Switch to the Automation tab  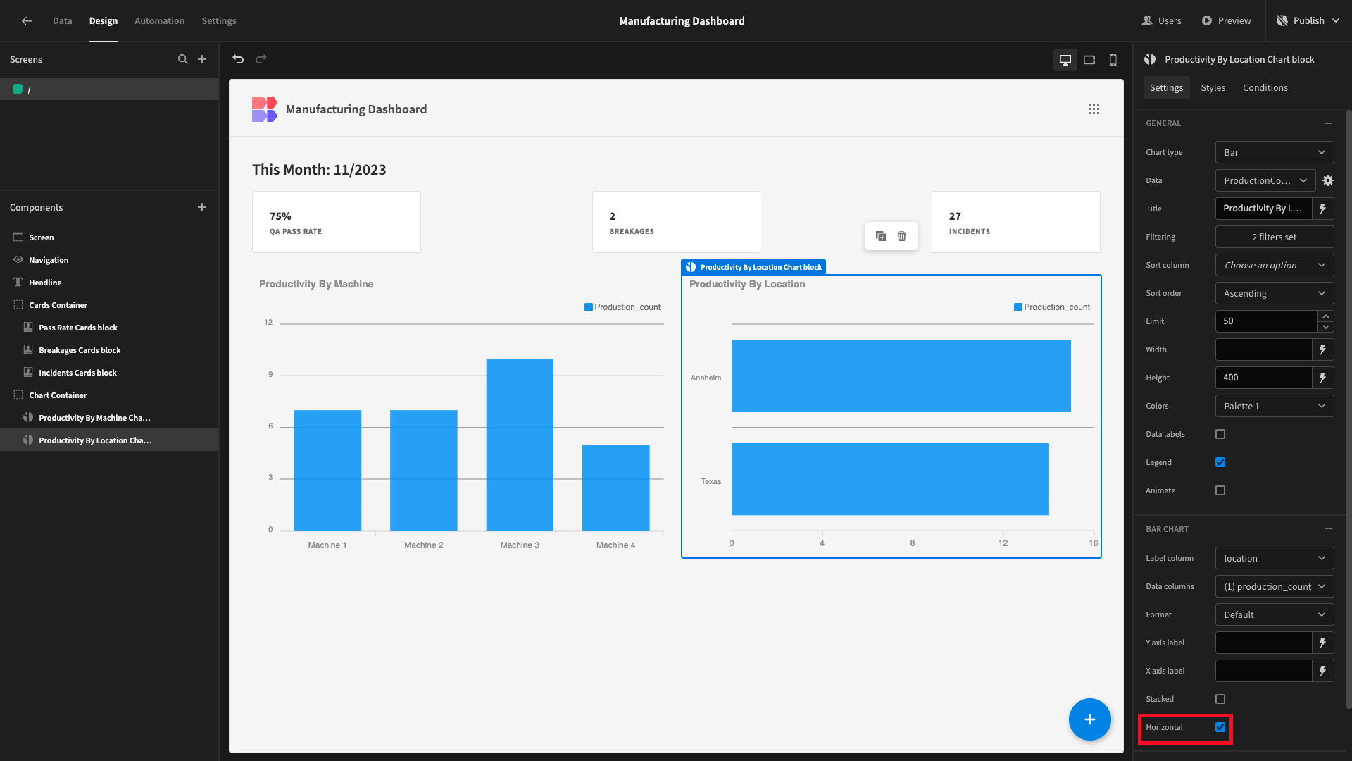point(160,21)
